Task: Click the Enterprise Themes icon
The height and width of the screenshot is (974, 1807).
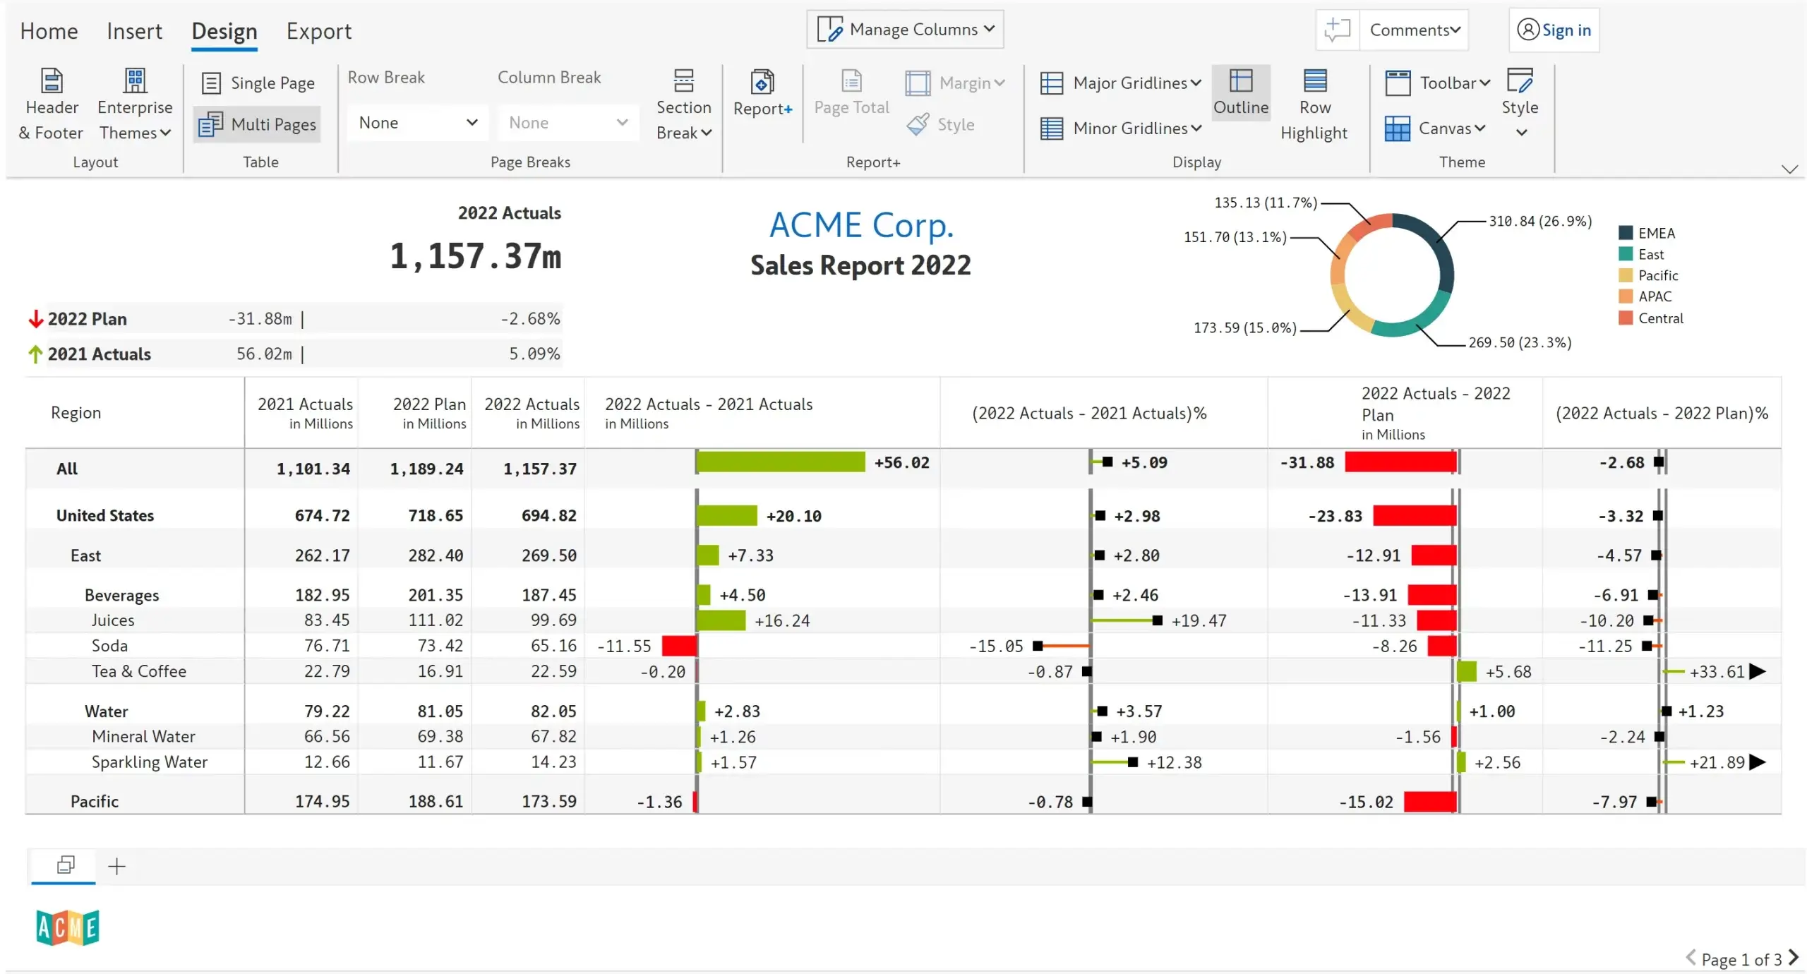Action: click(x=135, y=80)
